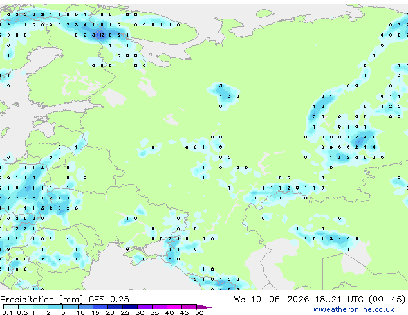Select legend swatch between 0.1 and 0.5
The image size is (408, 315).
point(11,307)
